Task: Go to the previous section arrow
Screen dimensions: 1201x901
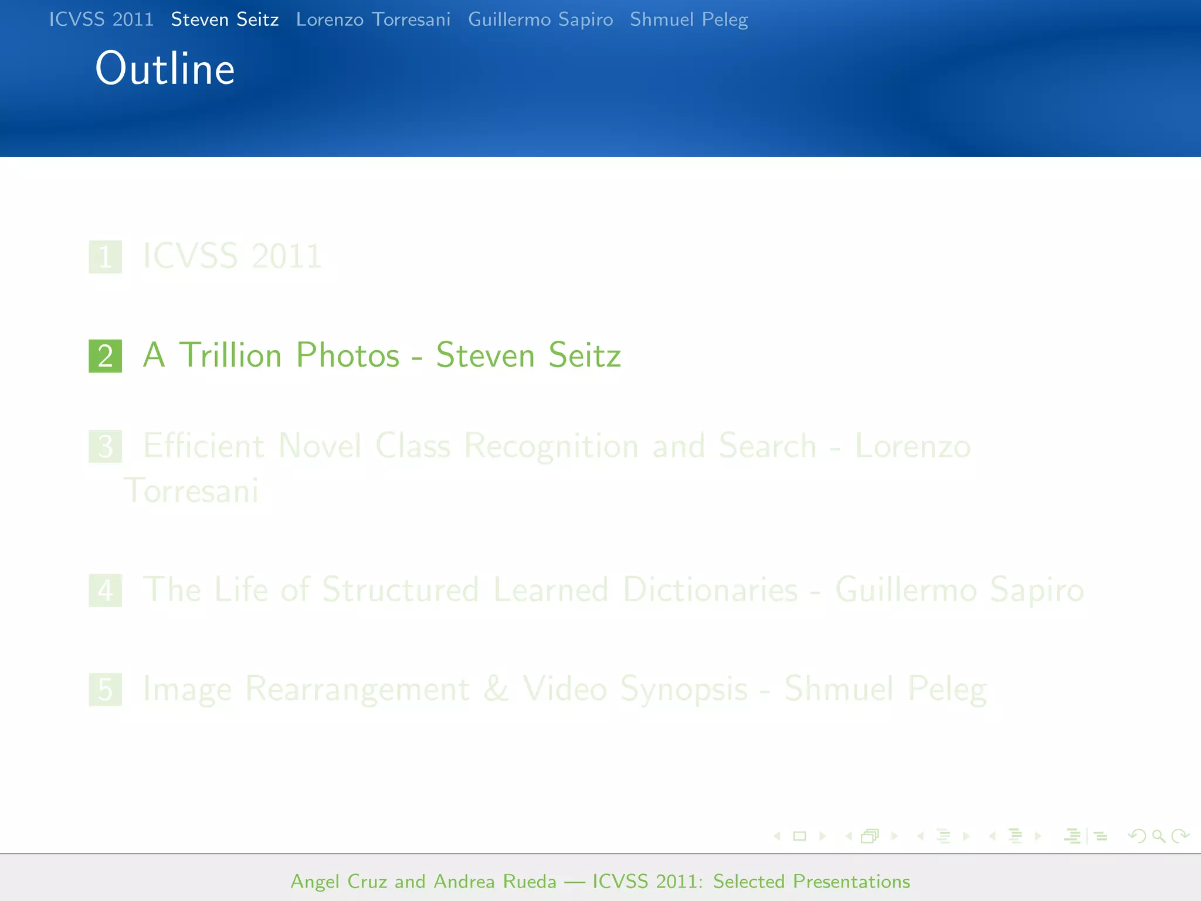Action: coord(992,836)
